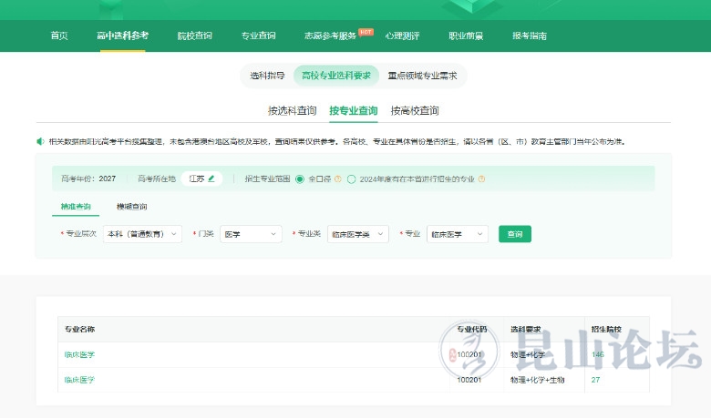Go to 心理测评 in the navigation bar
The height and width of the screenshot is (418, 711).
point(402,36)
